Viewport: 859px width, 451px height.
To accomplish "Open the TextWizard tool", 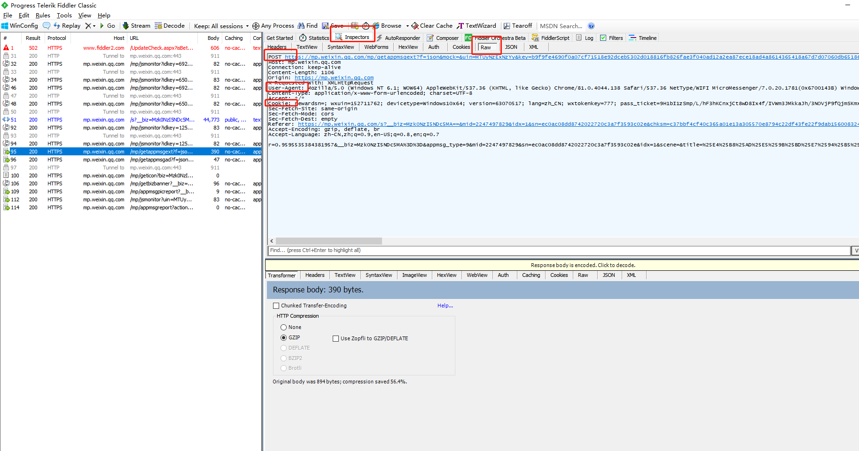I will (x=476, y=26).
